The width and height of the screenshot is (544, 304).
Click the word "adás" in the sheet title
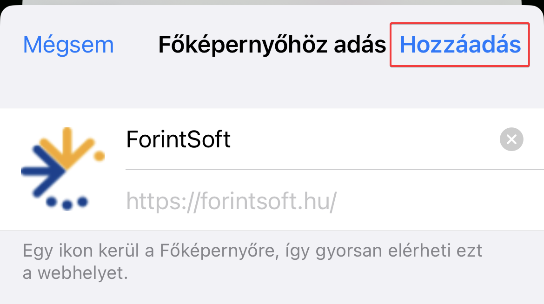tap(360, 45)
